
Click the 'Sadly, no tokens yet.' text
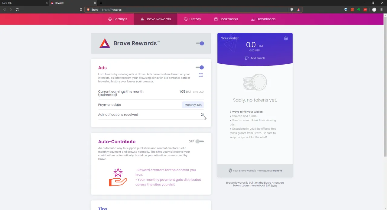[255, 100]
